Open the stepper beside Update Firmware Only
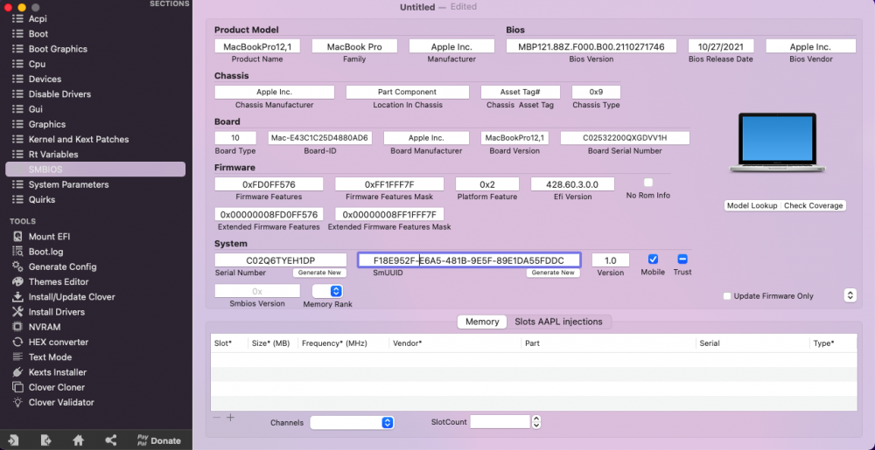Image resolution: width=875 pixels, height=450 pixels. (x=850, y=295)
